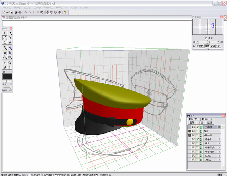Select the scissors cut-line tool
Image resolution: width=227 pixels, height=176 pixels.
tap(10, 47)
